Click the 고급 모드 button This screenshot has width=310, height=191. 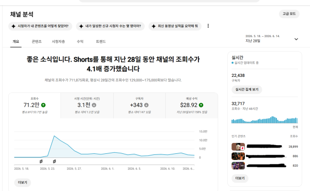pos(289,14)
